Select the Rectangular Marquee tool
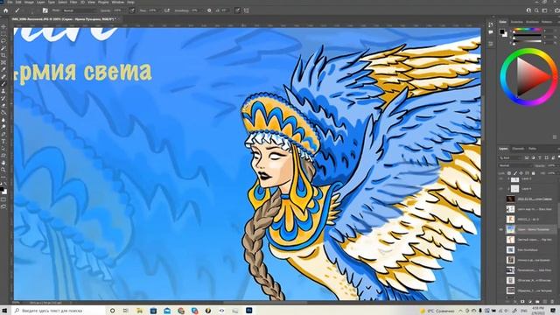Screen dimensions: 560x315 point(3,34)
